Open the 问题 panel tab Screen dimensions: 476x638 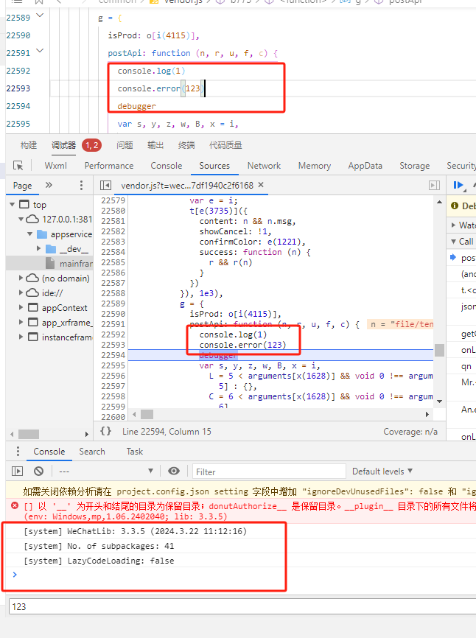click(125, 145)
